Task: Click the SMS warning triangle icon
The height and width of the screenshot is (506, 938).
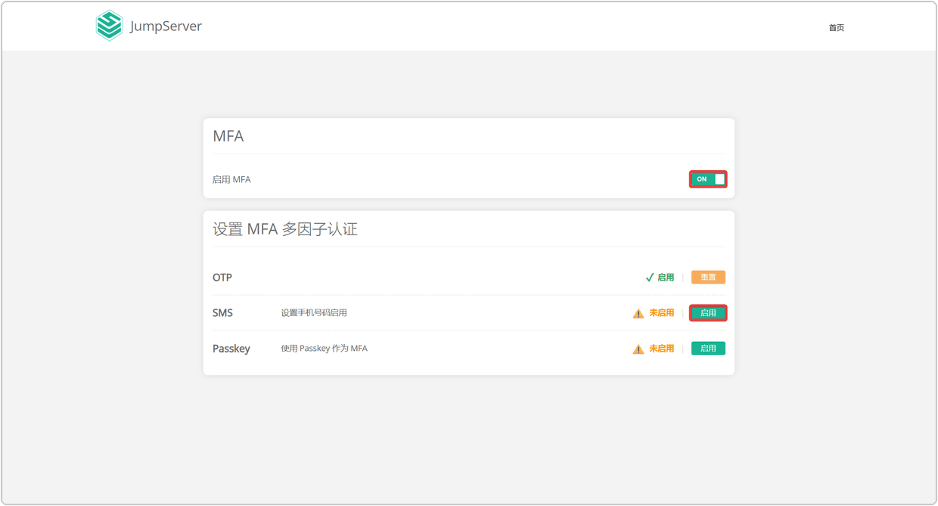Action: pos(638,313)
